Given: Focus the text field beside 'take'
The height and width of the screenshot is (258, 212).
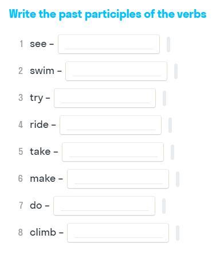Looking at the screenshot, I should click(x=113, y=152).
